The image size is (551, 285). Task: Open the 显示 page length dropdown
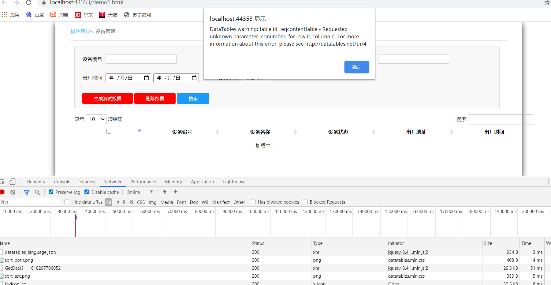[x=96, y=119]
